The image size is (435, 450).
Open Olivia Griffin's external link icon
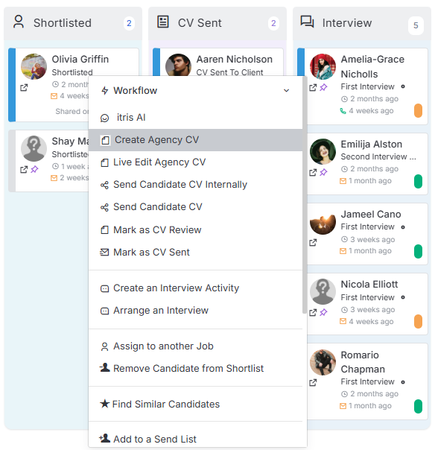24,87
